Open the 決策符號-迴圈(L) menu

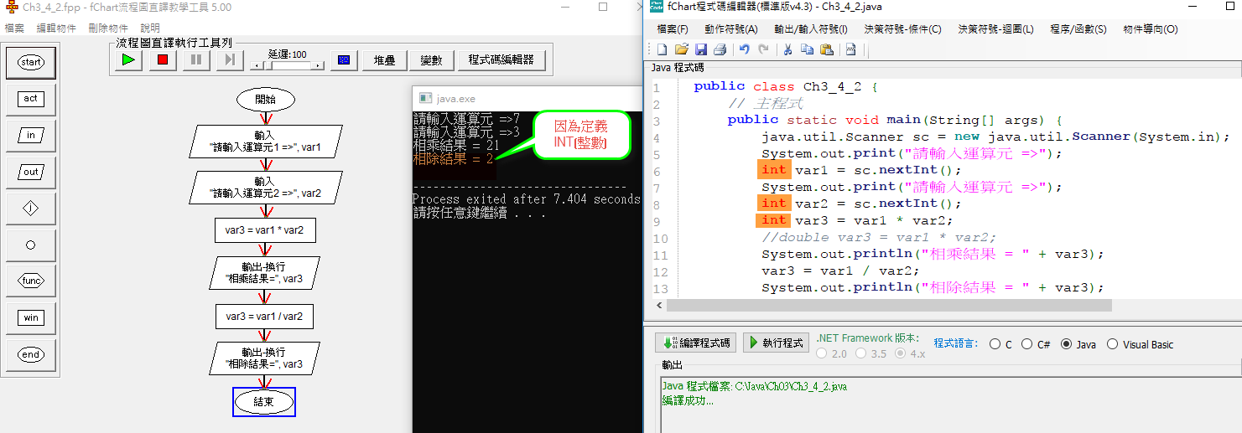point(995,29)
